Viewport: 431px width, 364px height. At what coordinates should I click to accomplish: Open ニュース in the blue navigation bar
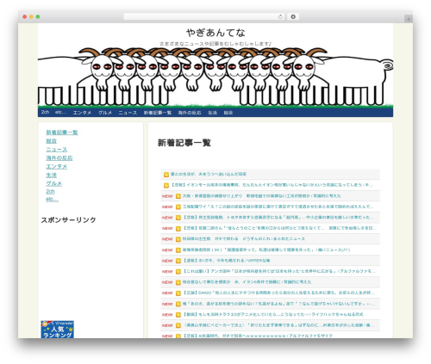[x=128, y=113]
